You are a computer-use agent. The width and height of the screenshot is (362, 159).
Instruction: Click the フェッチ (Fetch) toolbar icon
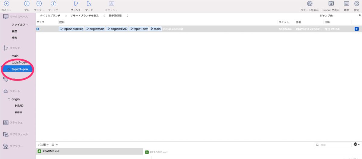click(x=53, y=4)
